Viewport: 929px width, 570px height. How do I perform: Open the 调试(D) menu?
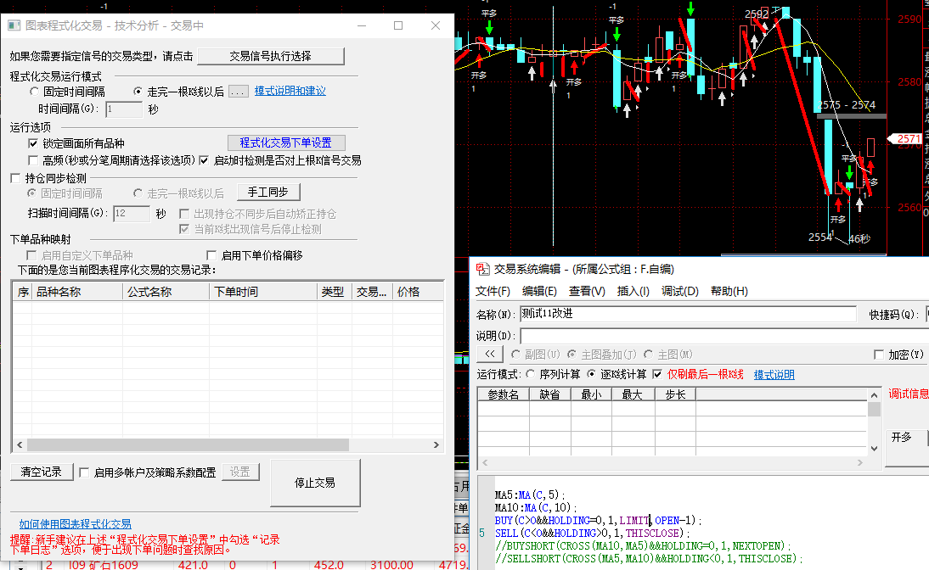tap(679, 291)
